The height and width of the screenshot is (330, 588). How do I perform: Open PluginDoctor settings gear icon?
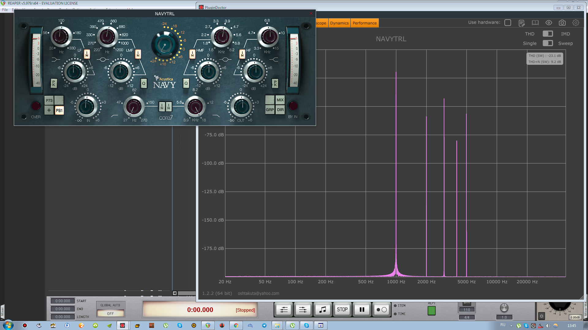pos(575,23)
